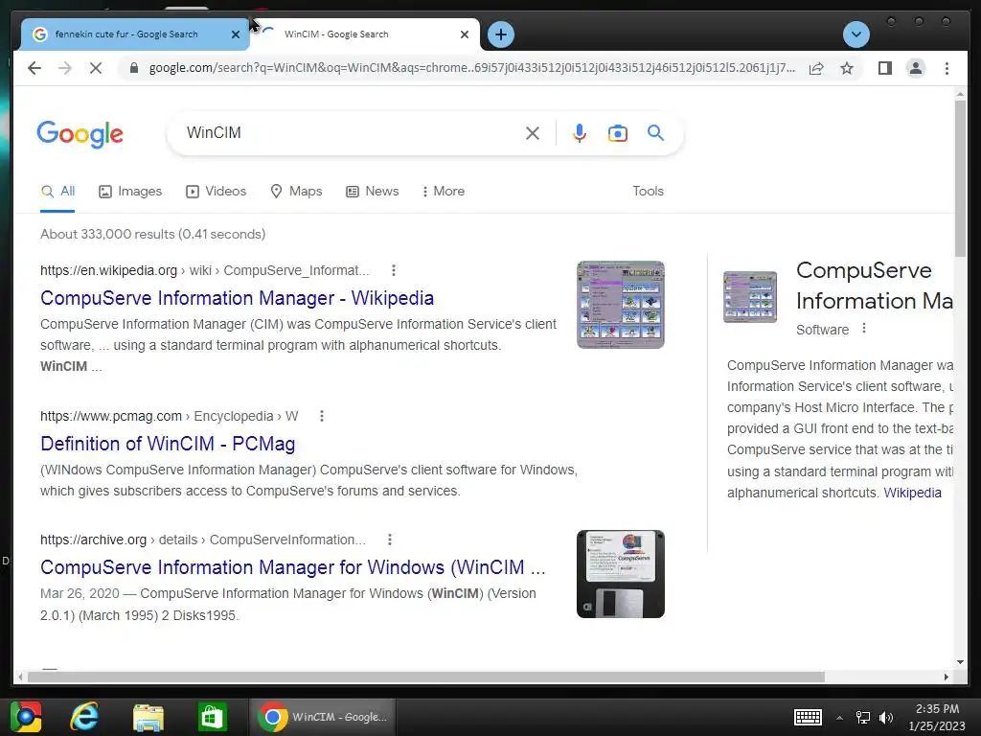
Task: Show hidden tray icons
Action: [x=839, y=718]
